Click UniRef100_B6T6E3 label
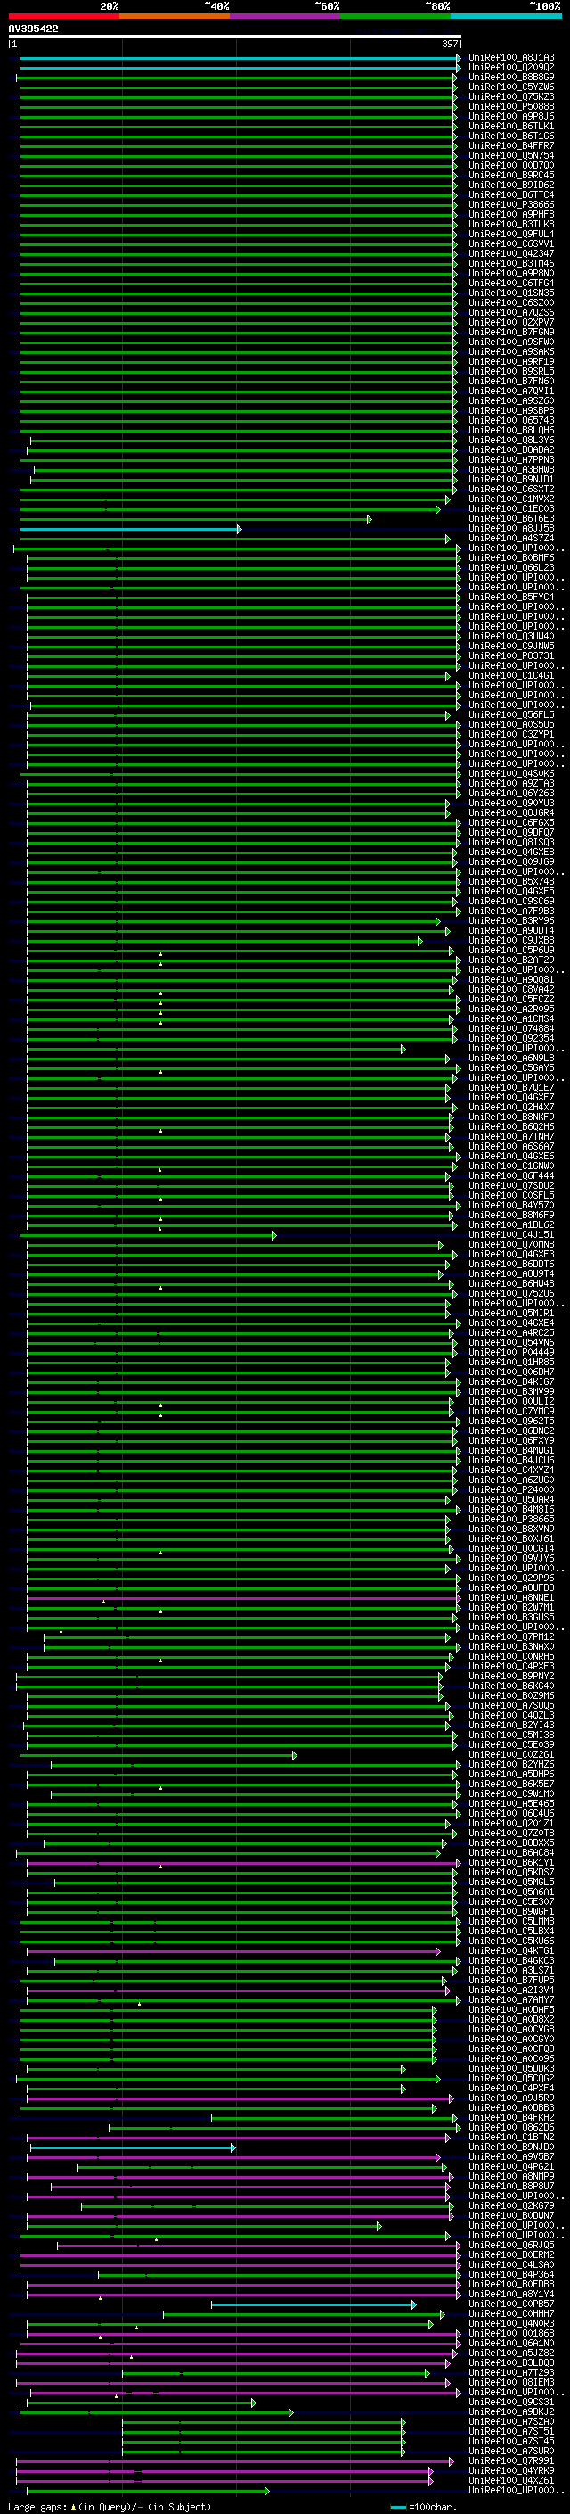This screenshot has height=2514, width=570. [511, 518]
